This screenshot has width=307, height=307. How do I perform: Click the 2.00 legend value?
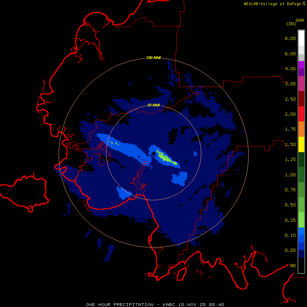290,114
